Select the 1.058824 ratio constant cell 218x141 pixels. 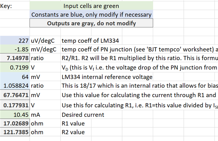click(15, 86)
